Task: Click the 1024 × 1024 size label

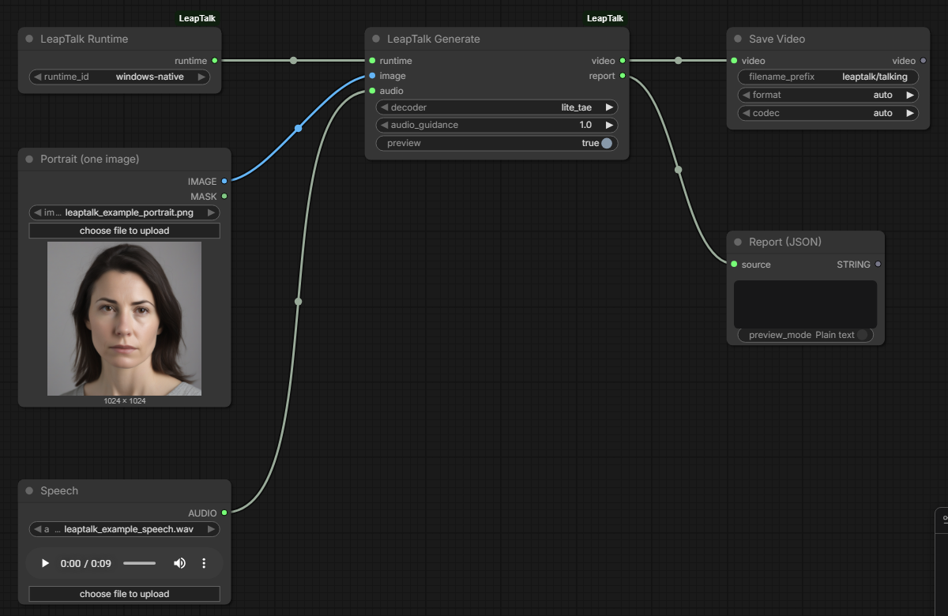Action: [x=124, y=401]
